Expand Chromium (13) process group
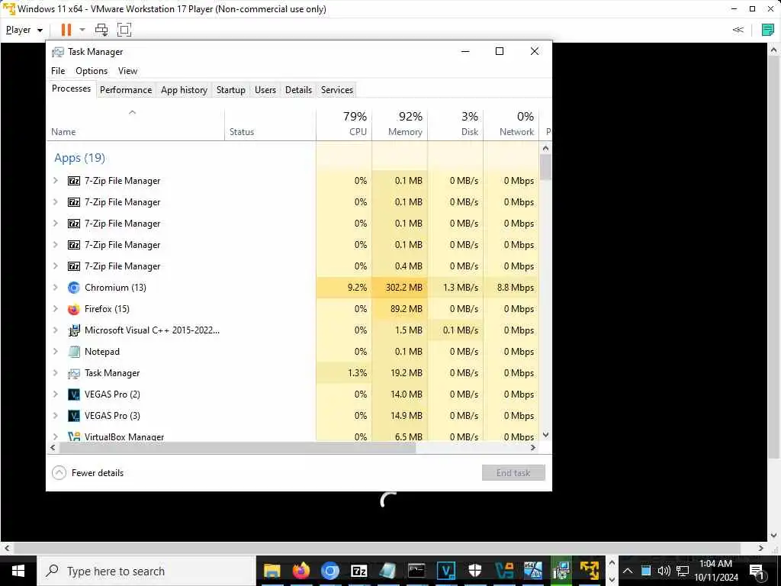 55,288
